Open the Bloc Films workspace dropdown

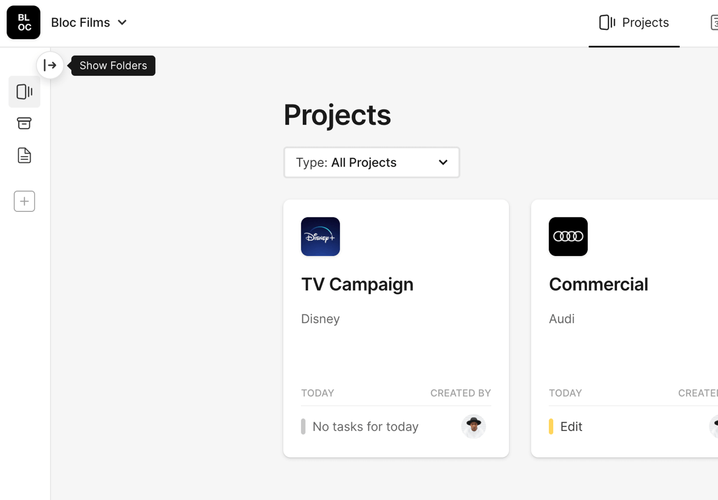click(x=81, y=22)
